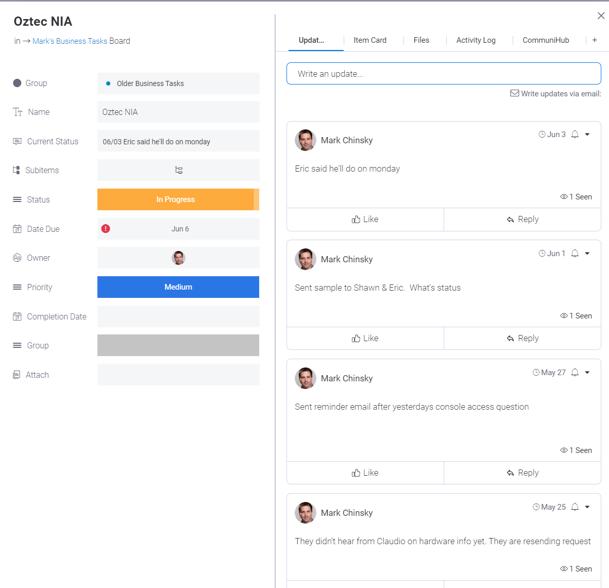Toggle bell reminder on May 25 update
609x588 pixels.
[575, 507]
